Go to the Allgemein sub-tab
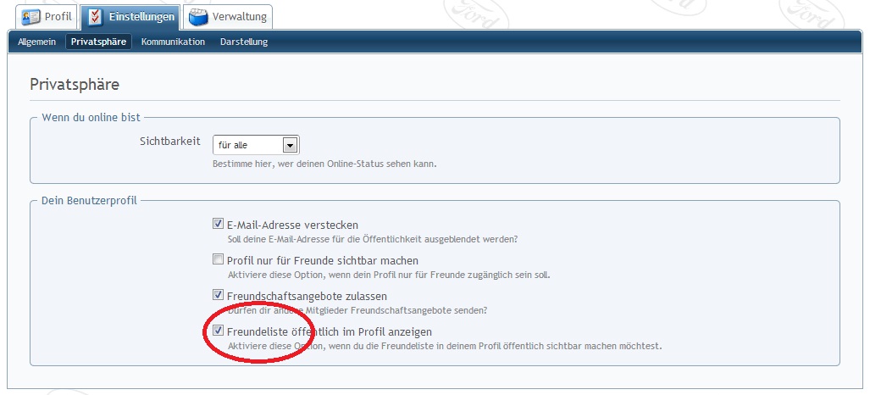Screen dimensions: 870x395 point(36,42)
